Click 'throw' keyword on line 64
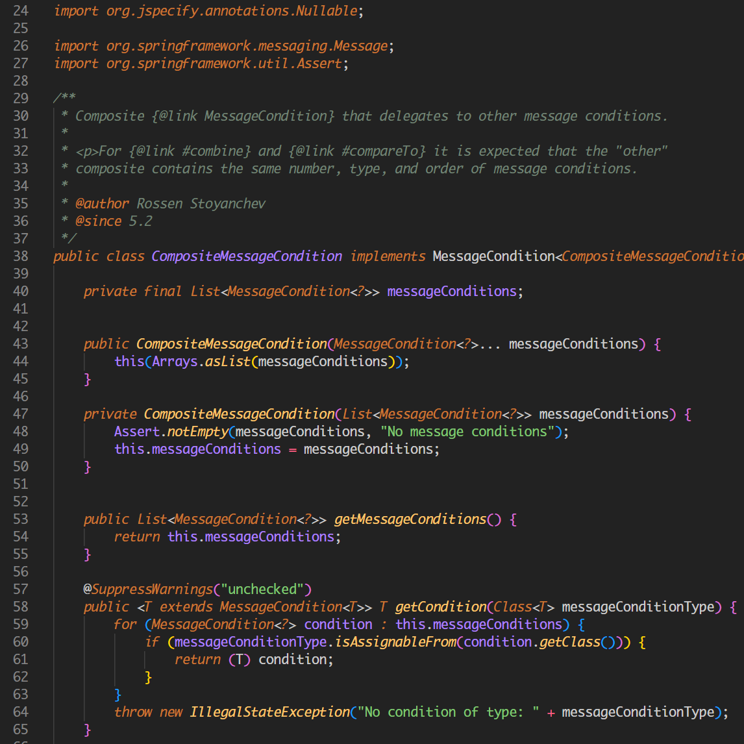744x744 pixels. pos(133,712)
